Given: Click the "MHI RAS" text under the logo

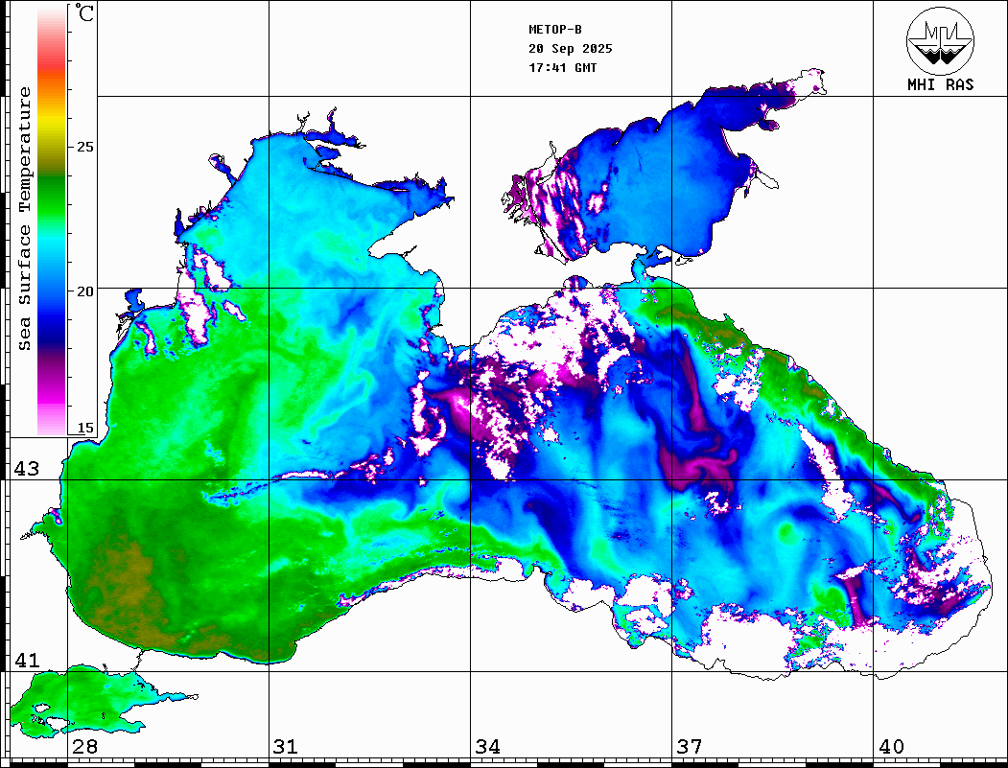Looking at the screenshot, I should point(940,84).
